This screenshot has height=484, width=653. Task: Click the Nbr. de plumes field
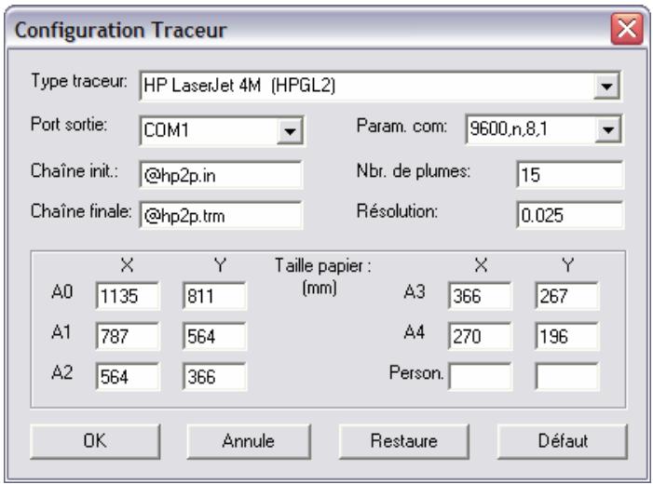570,174
